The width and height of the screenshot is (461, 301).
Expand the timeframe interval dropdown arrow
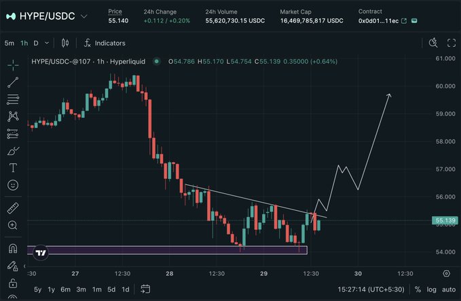point(47,43)
